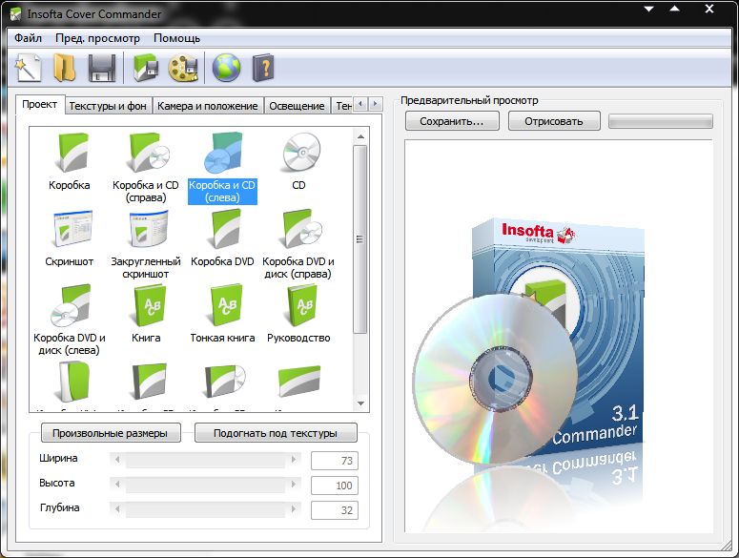Select the CD project template
Viewport: 739px width, 558px height.
(x=299, y=161)
